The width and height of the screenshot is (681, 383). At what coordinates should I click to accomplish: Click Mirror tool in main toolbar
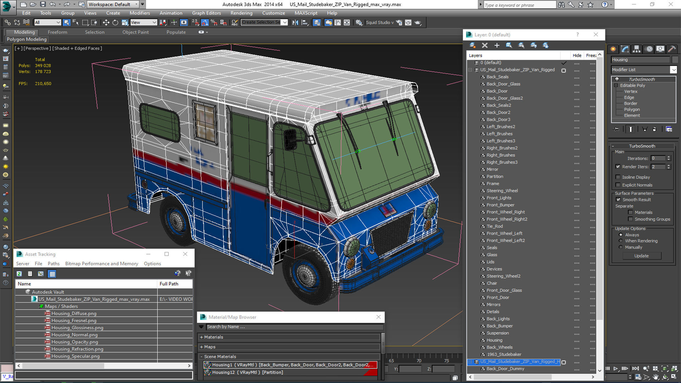[x=295, y=22]
